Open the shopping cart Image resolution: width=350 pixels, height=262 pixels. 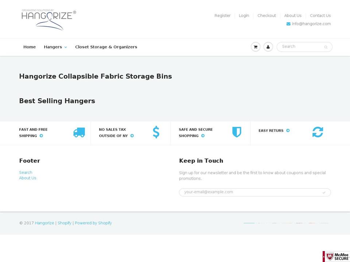pyautogui.click(x=256, y=47)
